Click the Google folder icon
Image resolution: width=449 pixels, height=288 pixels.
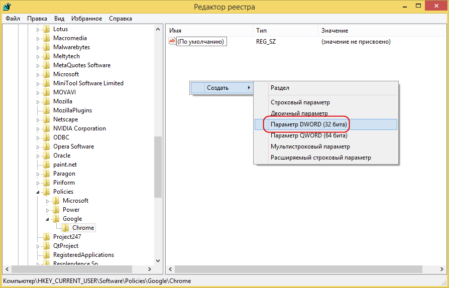pyautogui.click(x=56, y=219)
